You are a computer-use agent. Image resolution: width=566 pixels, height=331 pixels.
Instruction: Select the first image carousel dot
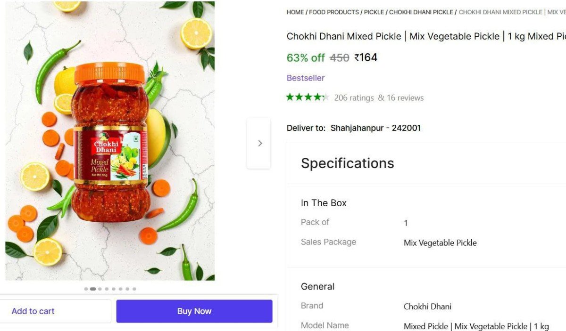(86, 289)
